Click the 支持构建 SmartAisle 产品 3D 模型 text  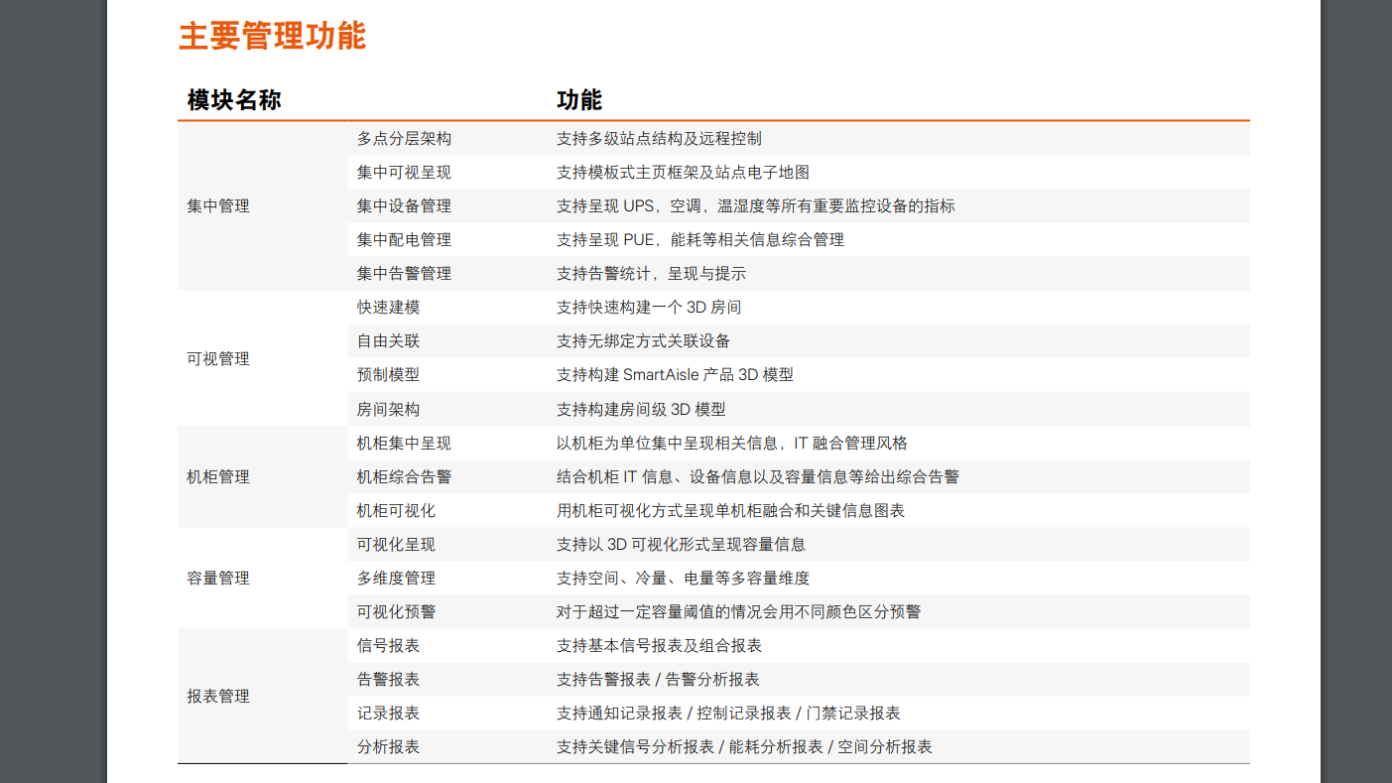coord(677,374)
